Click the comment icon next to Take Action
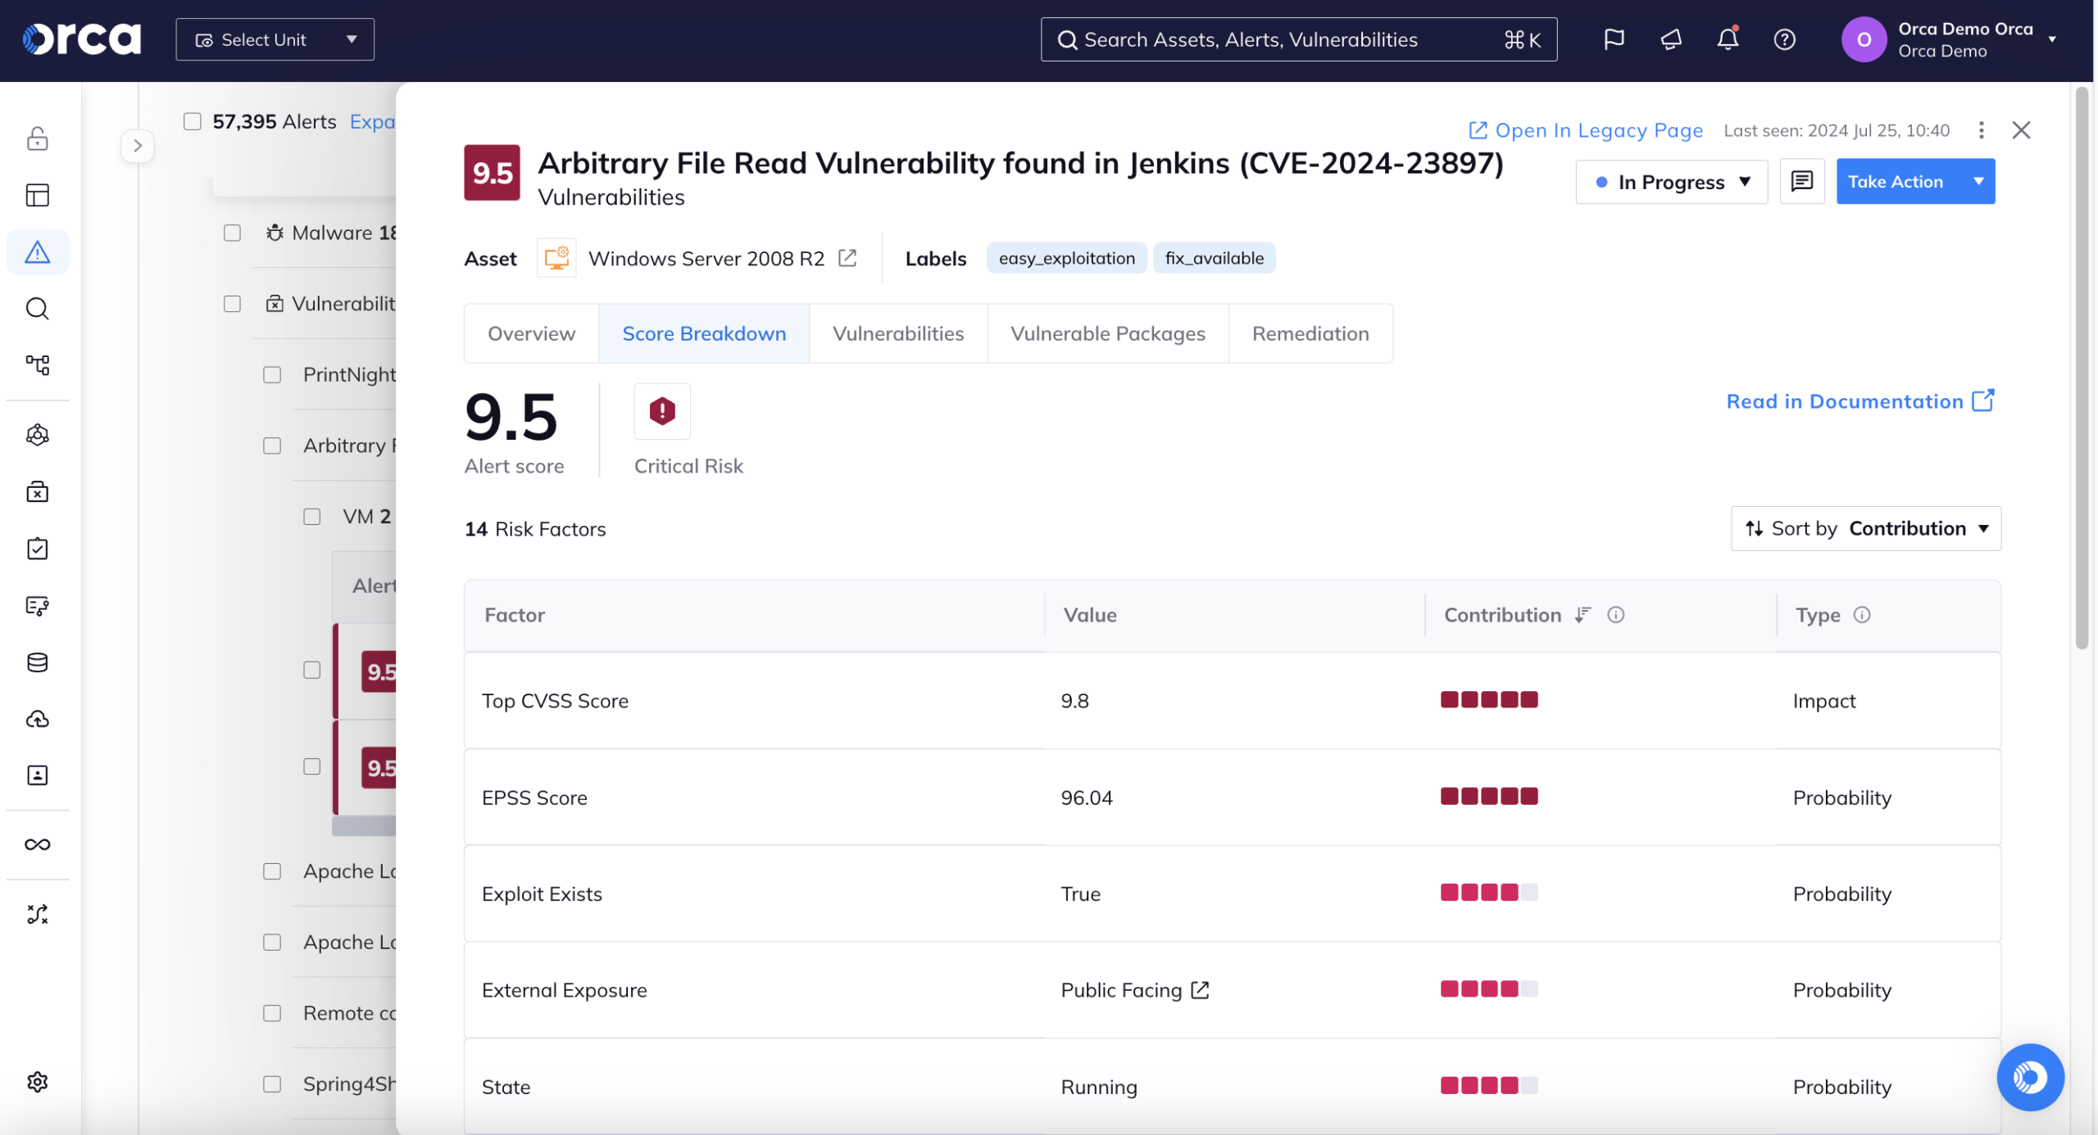 (1801, 181)
